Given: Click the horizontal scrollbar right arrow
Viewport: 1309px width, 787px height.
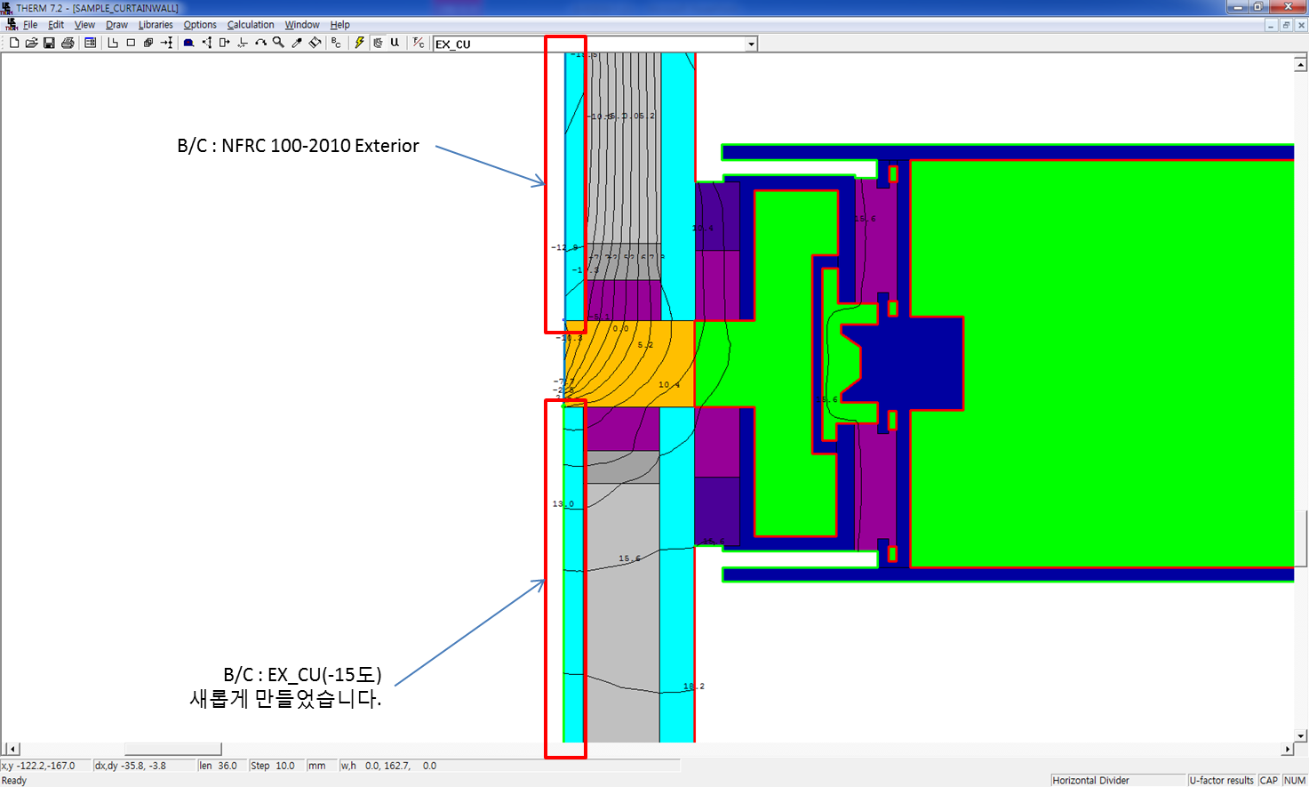Looking at the screenshot, I should tap(1287, 750).
